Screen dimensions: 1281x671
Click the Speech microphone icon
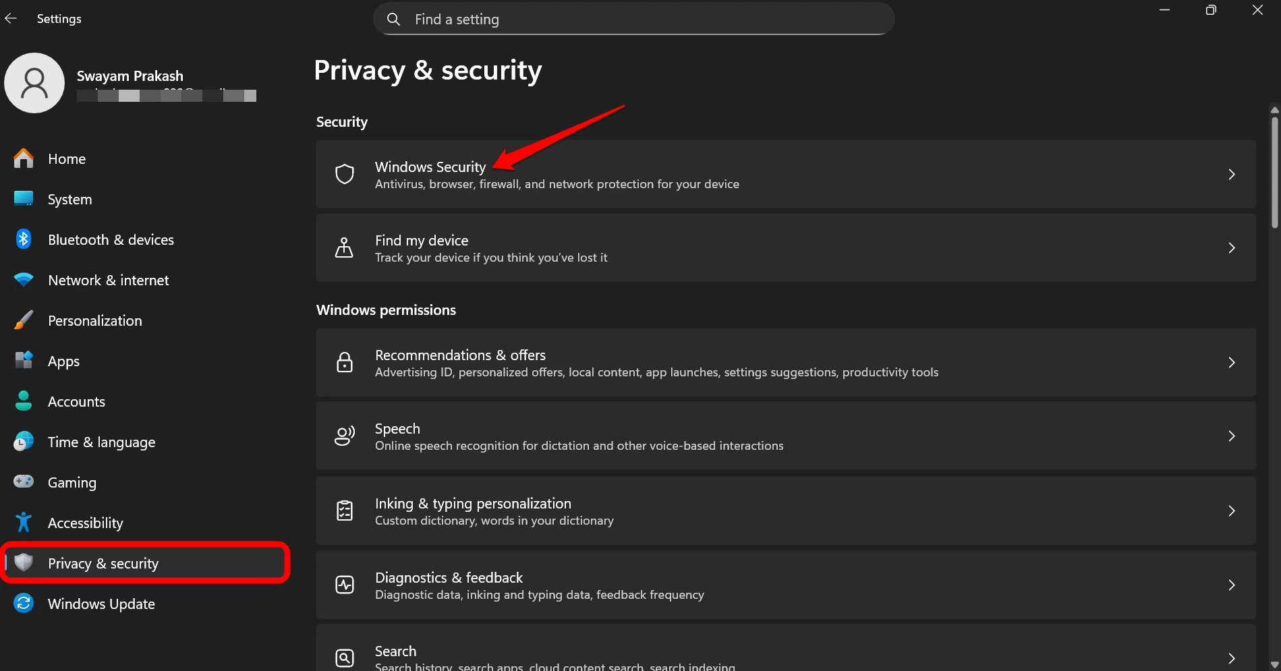pos(345,436)
